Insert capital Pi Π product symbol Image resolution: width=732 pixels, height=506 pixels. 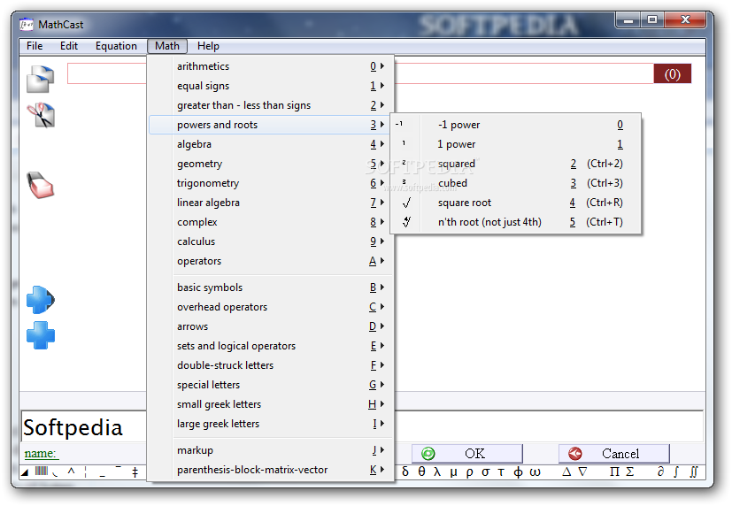614,471
